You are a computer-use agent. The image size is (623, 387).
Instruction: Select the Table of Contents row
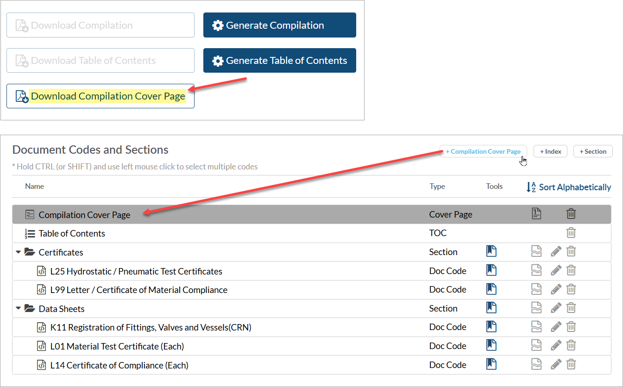312,233
